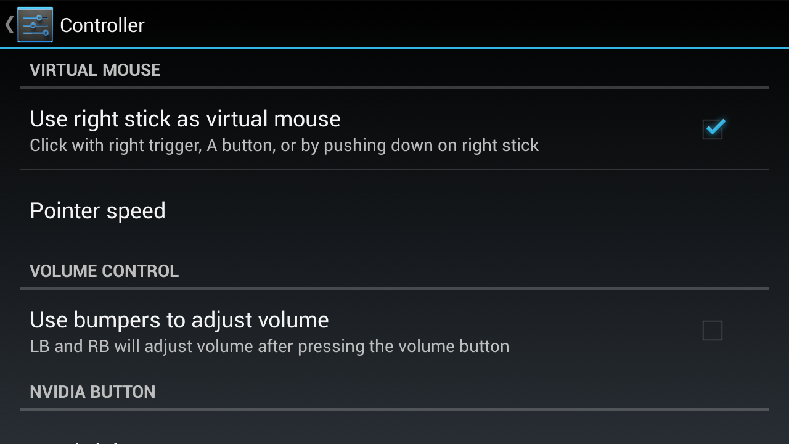Click the Controller settings sliders icon
789x444 pixels.
(x=35, y=25)
